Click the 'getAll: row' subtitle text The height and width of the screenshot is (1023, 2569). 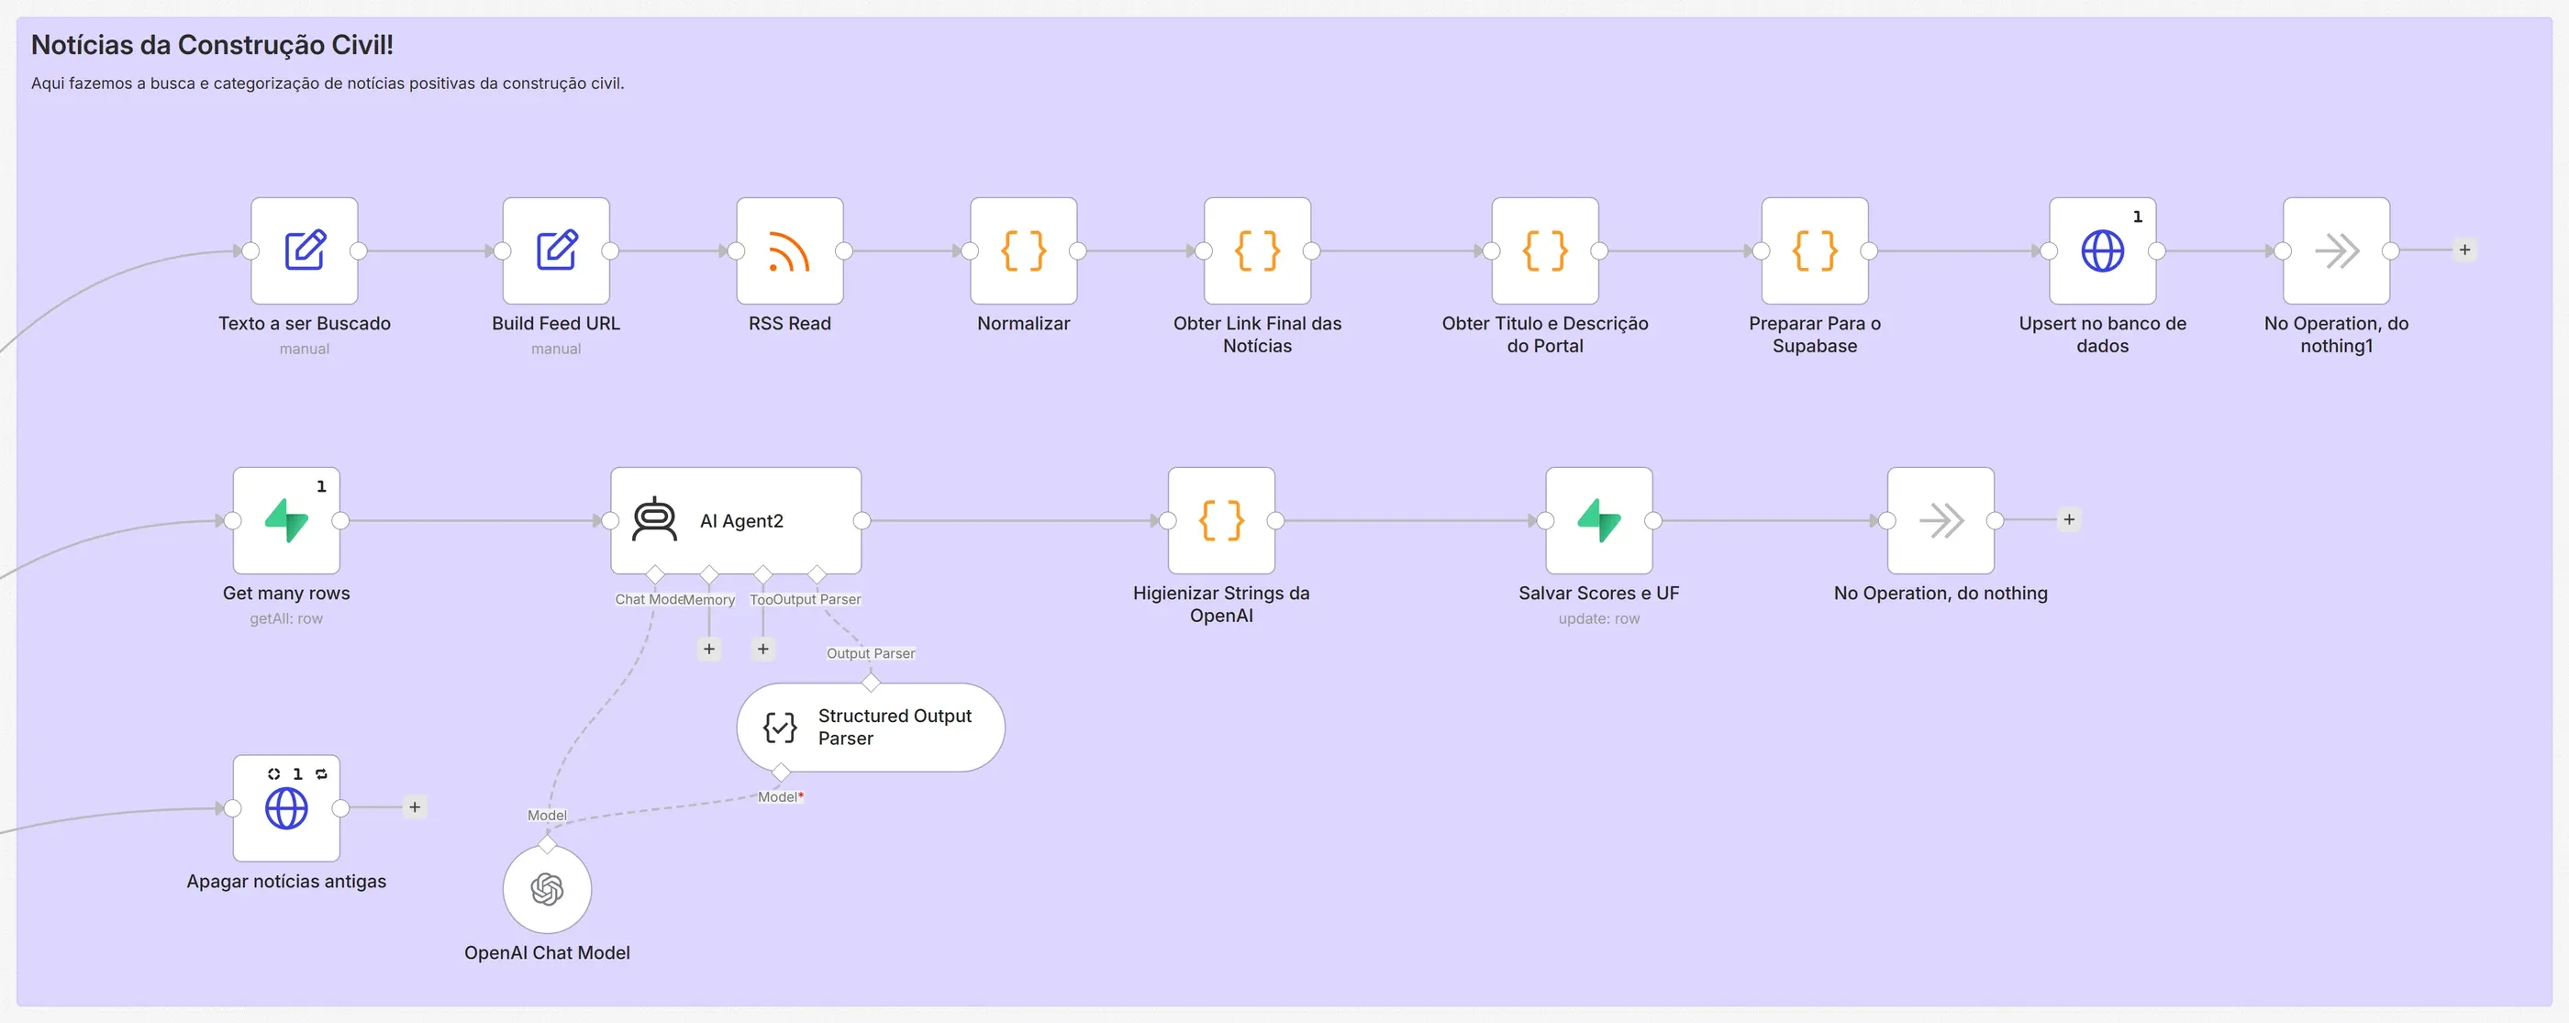pyautogui.click(x=286, y=619)
